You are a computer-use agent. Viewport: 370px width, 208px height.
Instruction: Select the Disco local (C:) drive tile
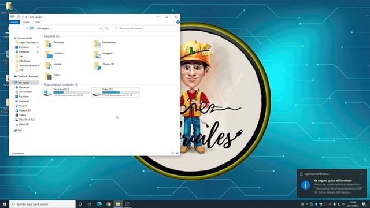tap(67, 92)
